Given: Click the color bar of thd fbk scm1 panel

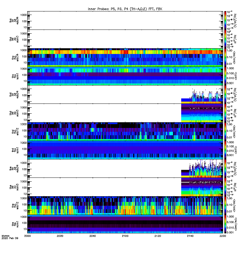Looking at the screenshot, I should tap(225, 150).
